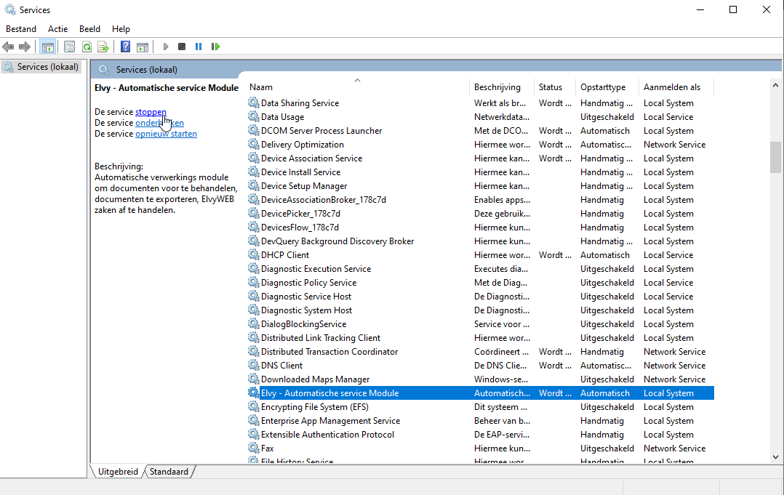Image resolution: width=784 pixels, height=495 pixels.
Task: Select DevicePicker_178c7d in the list
Action: click(x=300, y=214)
